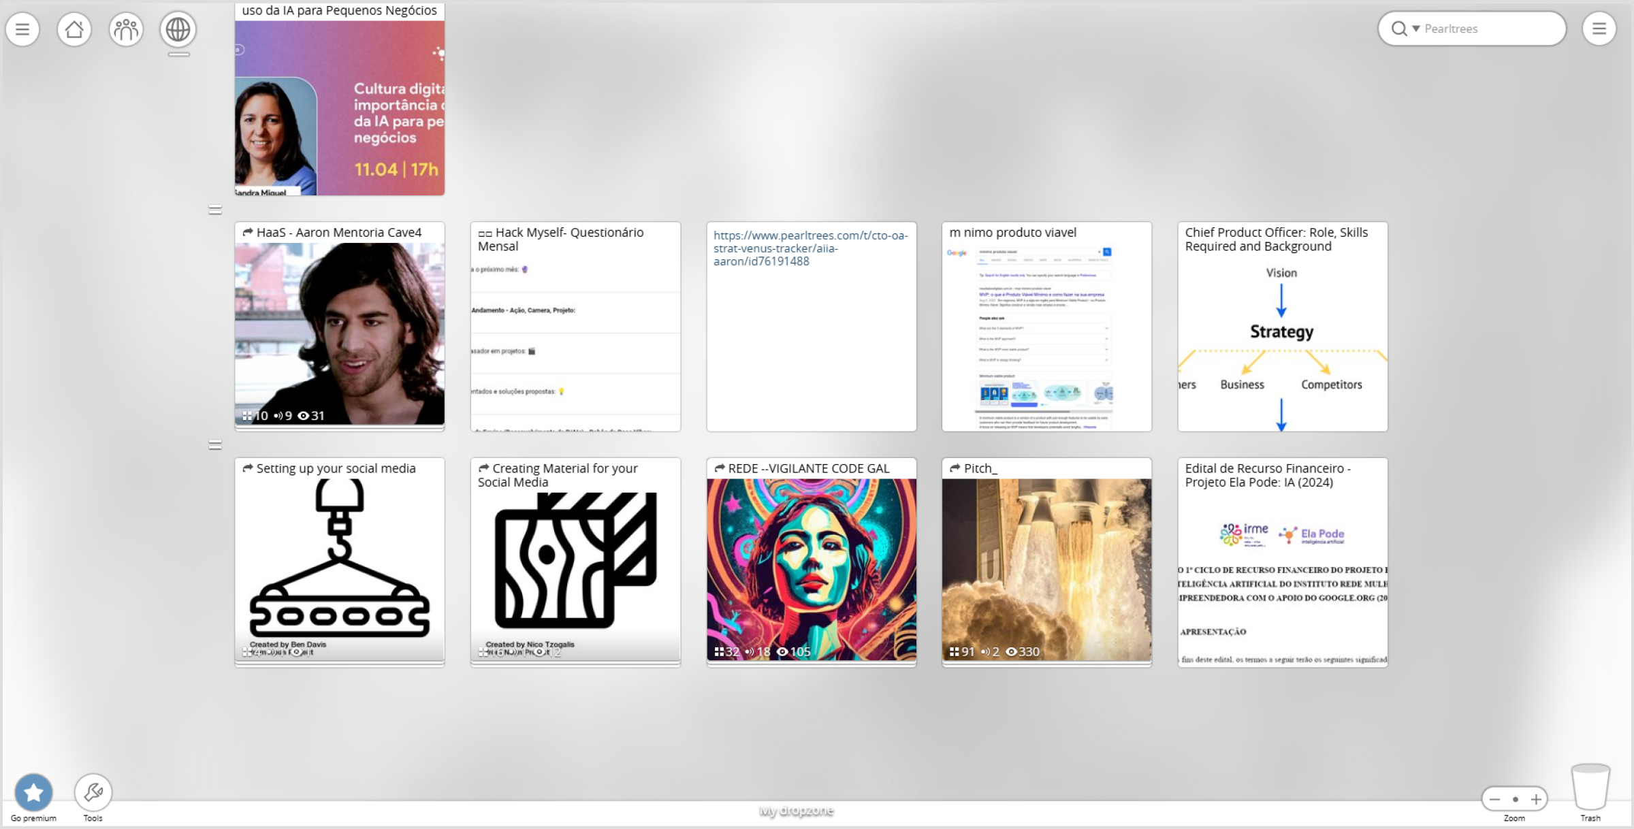Click share arrow on Creating Material card

coord(483,468)
